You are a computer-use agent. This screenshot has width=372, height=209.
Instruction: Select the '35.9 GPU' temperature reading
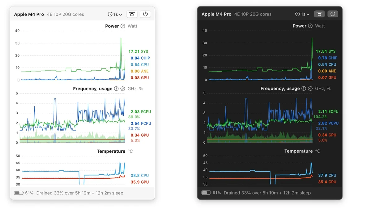click(139, 182)
